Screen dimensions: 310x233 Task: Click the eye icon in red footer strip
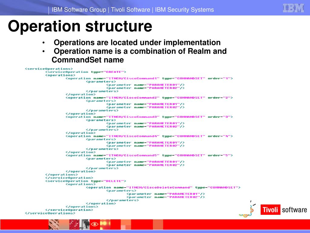(94, 224)
